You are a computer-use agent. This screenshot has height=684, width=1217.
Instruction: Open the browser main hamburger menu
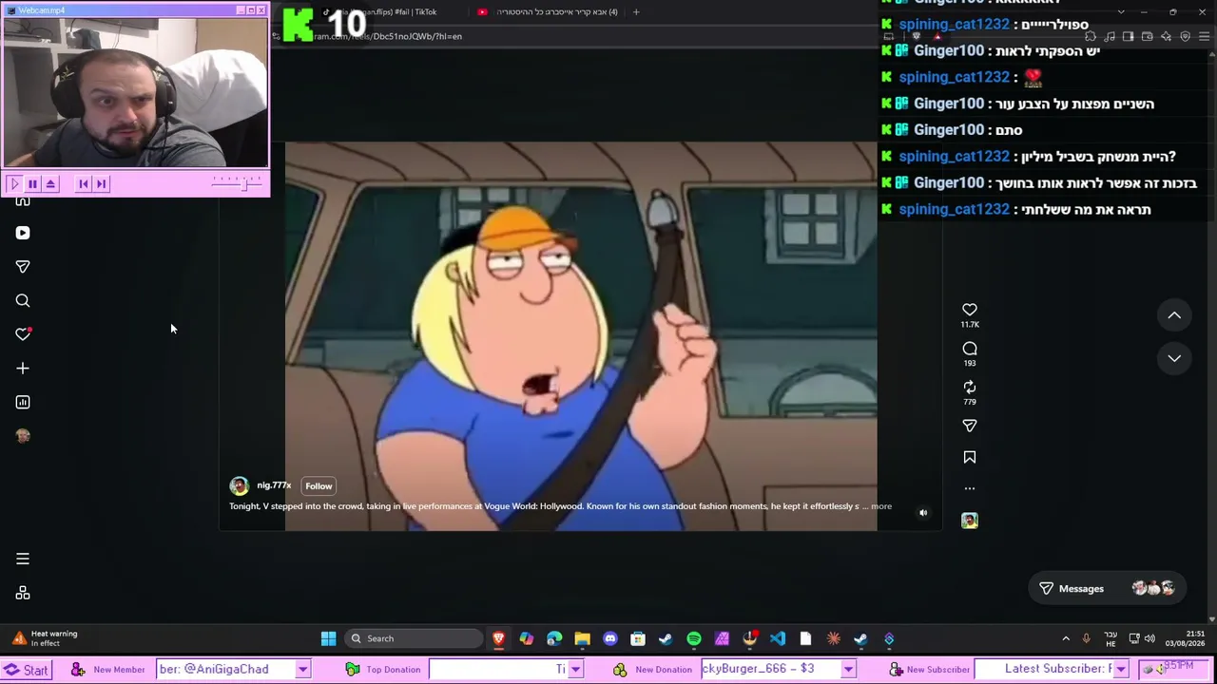(x=1205, y=37)
